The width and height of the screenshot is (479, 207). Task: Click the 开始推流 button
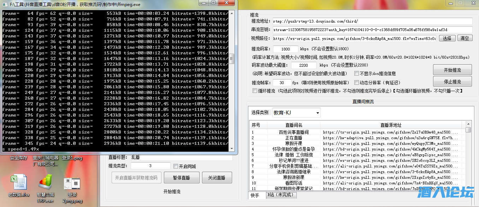(x=452, y=70)
